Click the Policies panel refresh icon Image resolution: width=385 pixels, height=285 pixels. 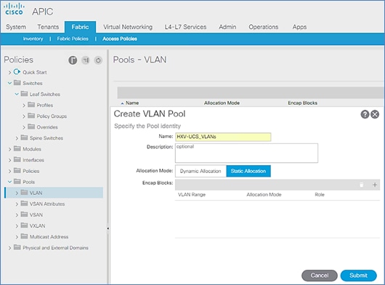(x=98, y=60)
